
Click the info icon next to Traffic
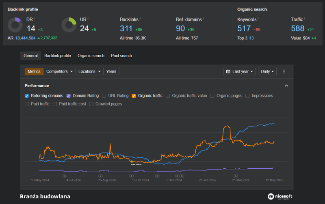(x=304, y=18)
